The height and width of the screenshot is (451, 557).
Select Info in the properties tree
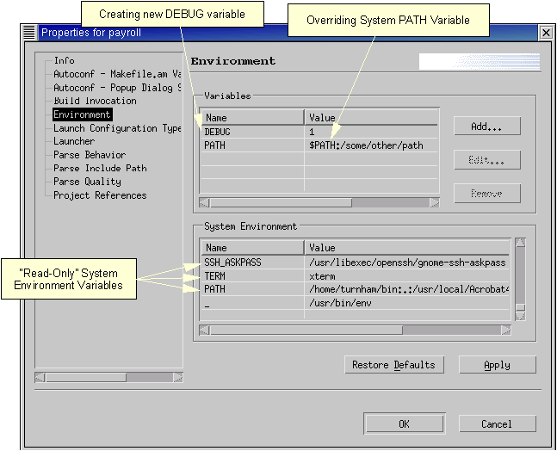click(64, 60)
